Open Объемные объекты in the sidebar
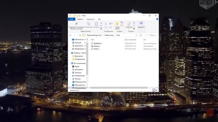Image resolution: width=218 pixels, height=122 pixels. point(79,82)
